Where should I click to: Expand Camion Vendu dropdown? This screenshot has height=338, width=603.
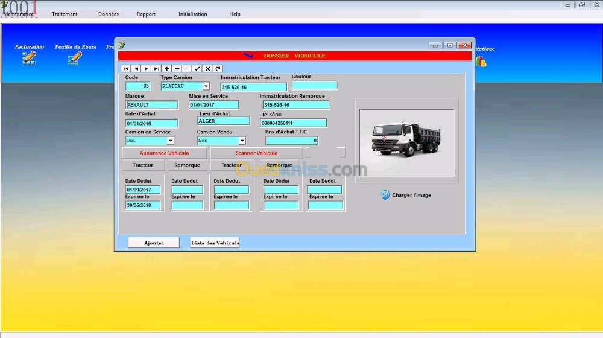click(242, 141)
